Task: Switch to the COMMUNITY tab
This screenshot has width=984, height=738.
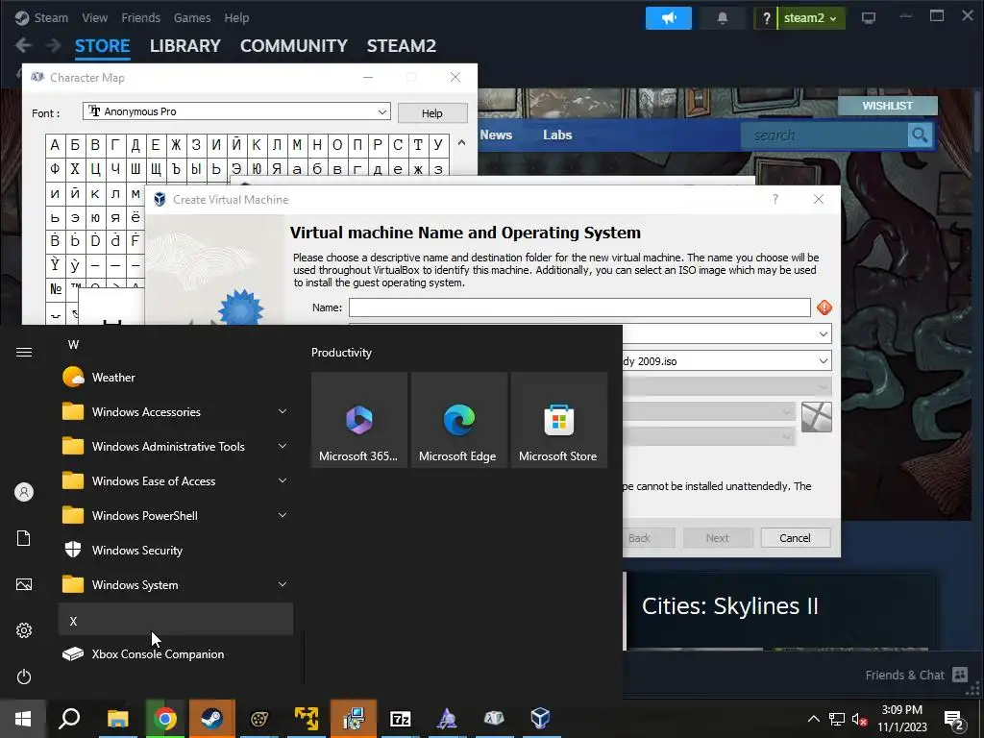Action: (x=294, y=46)
